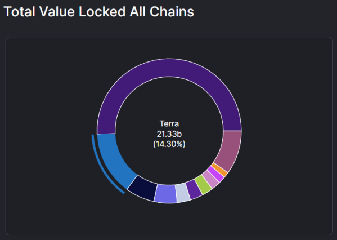
Task: Click the pink-lilac slice beside the green one
Action: pyautogui.click(x=211, y=179)
